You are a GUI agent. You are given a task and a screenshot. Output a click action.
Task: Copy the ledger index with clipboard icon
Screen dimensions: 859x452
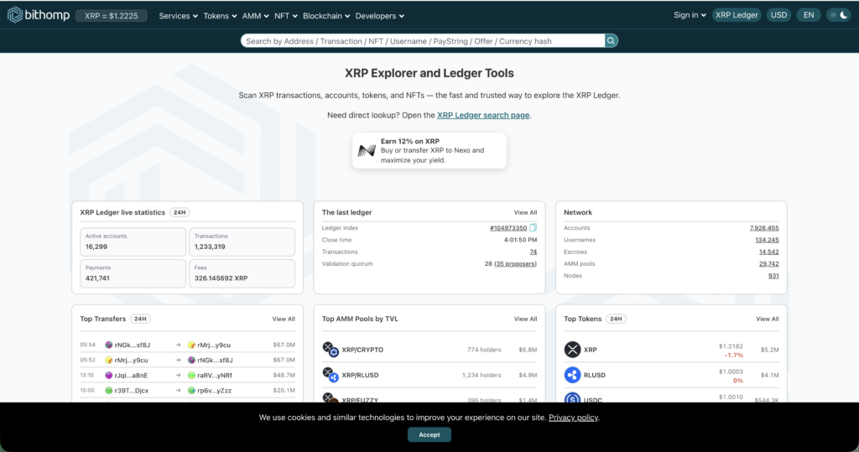533,228
